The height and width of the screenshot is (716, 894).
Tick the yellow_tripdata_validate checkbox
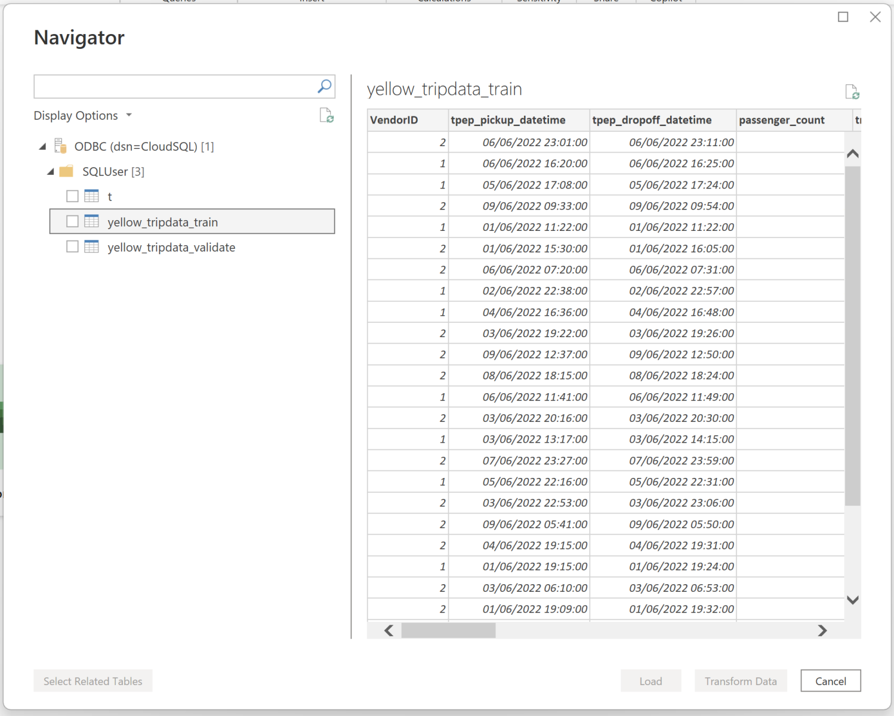click(72, 247)
